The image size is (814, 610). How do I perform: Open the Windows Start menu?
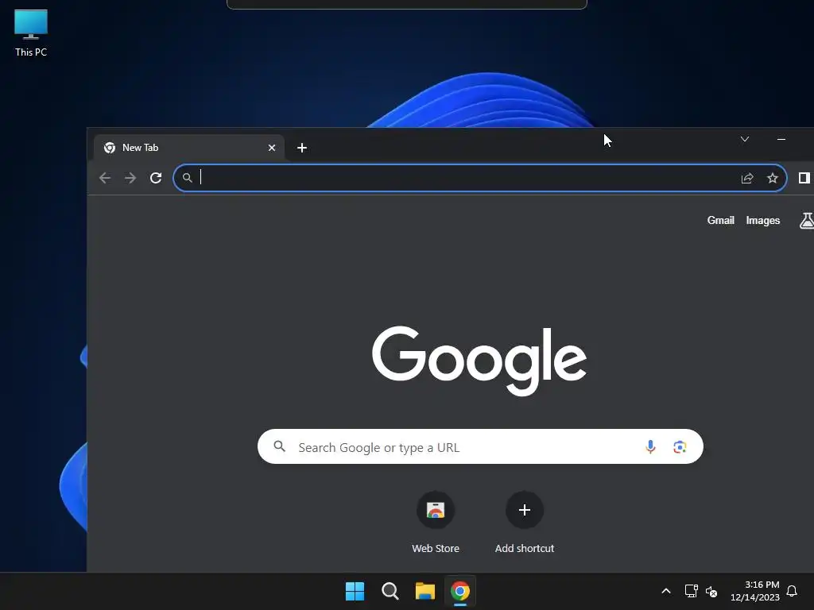355,591
